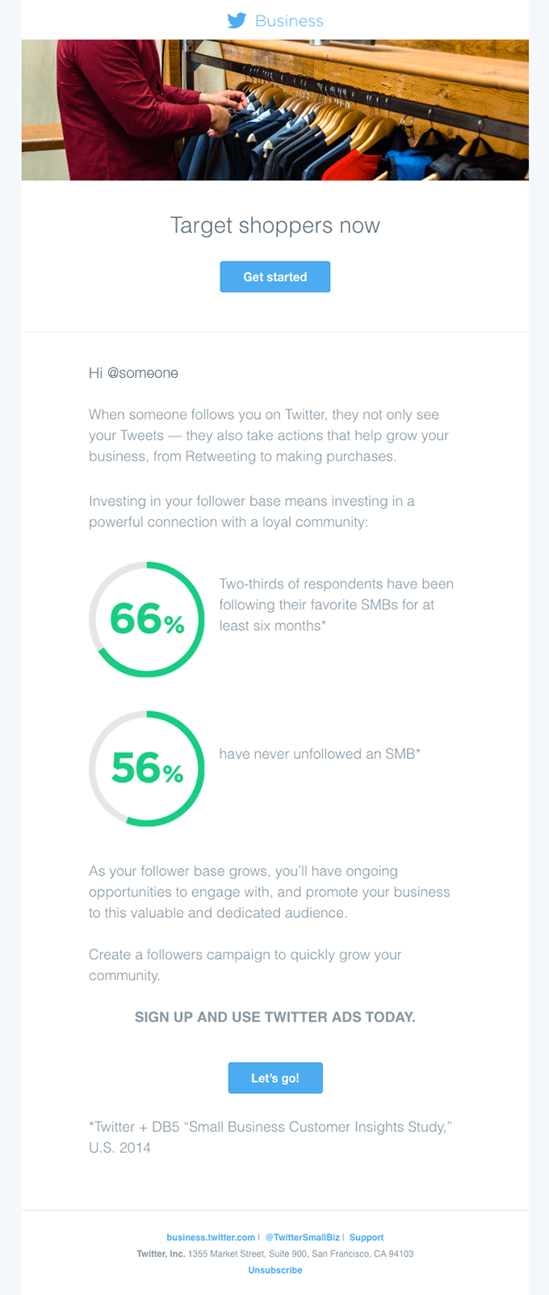Image resolution: width=549 pixels, height=1295 pixels.
Task: Click the Create a followers campaign paragraph
Action: pyautogui.click(x=245, y=965)
